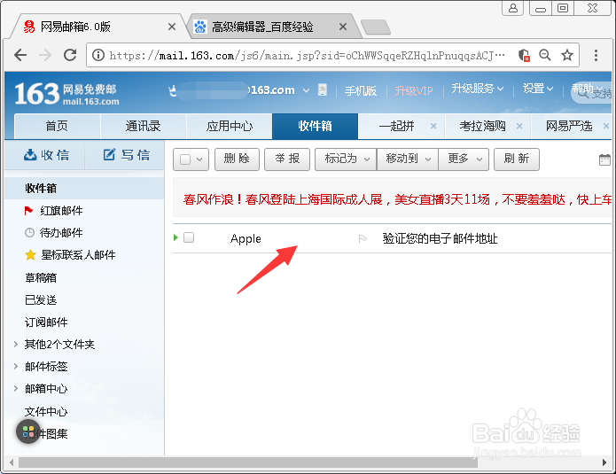Click the 删除 button

click(x=237, y=159)
